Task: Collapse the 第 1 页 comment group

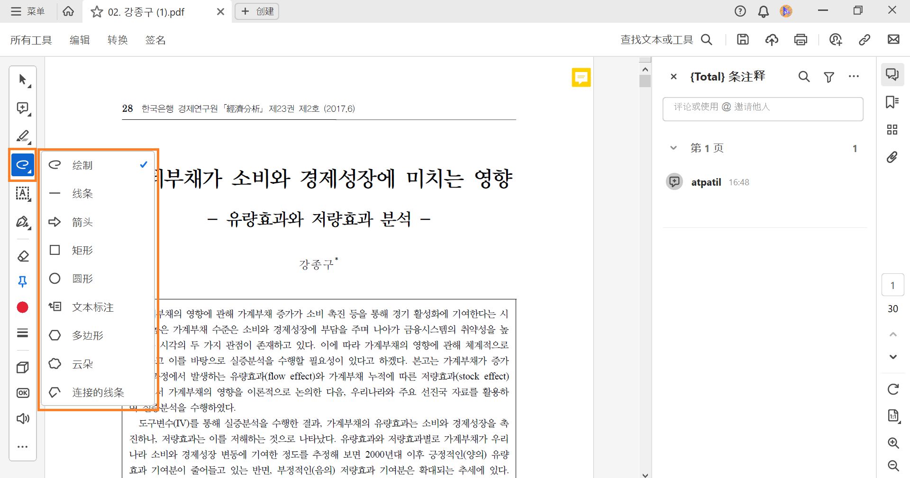Action: pyautogui.click(x=673, y=148)
